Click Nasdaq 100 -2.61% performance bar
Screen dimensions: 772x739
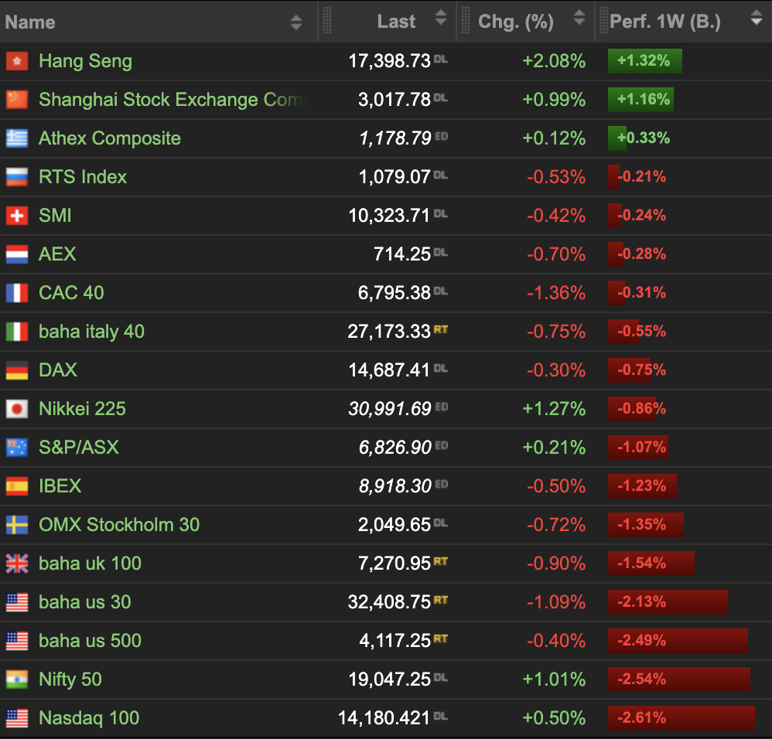point(681,718)
